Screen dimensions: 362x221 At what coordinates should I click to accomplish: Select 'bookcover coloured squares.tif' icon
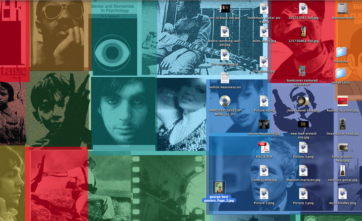tap(302, 71)
